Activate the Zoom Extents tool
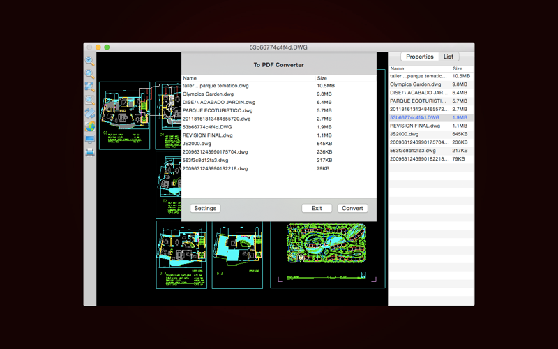Screen dimensions: 558x349 point(90,87)
